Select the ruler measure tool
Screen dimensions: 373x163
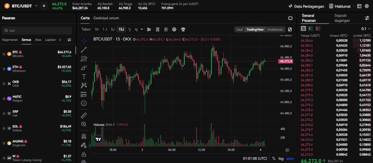point(84,115)
